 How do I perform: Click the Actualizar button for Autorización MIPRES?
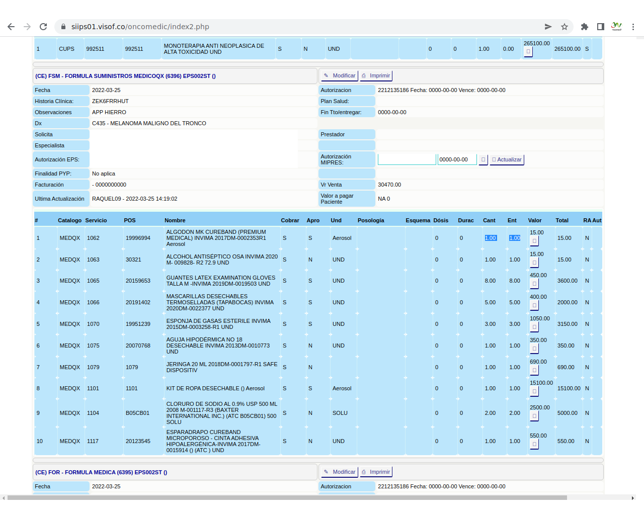point(507,160)
